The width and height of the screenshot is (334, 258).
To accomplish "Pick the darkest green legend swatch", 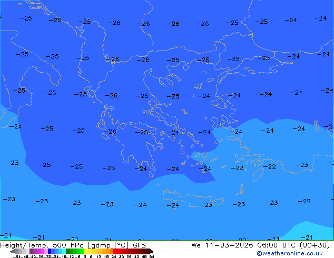I will 68,251.
